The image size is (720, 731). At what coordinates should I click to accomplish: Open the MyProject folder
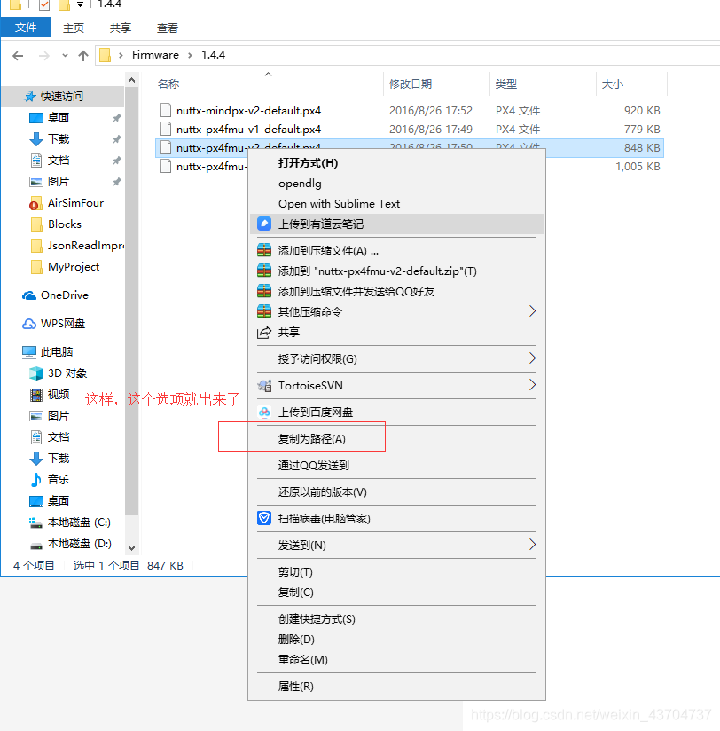coord(74,267)
